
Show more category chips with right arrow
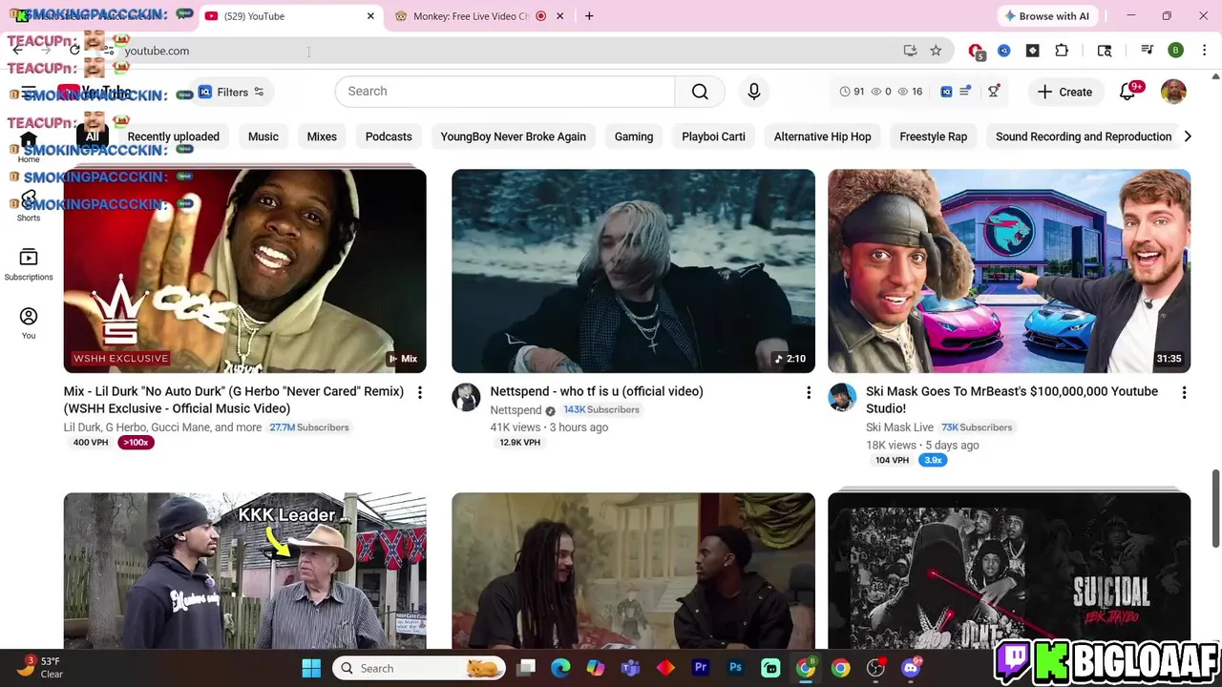[x=1188, y=136]
